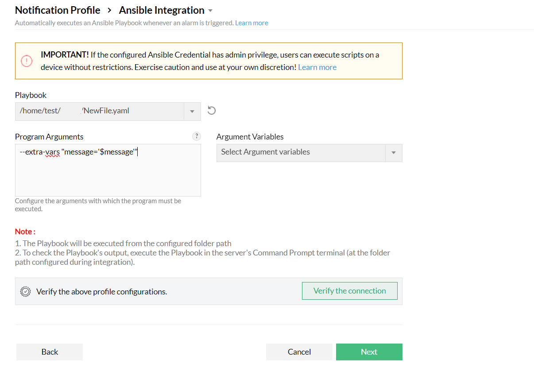Image resolution: width=534 pixels, height=371 pixels.
Task: Click the exclamation icon in the IMPORTANT banner
Action: coord(27,61)
